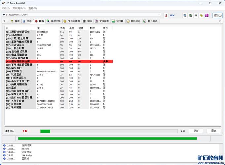Select the (09) 开机小时数 row
Viewport: 225px width, 165px height.
[x=59, y=48]
